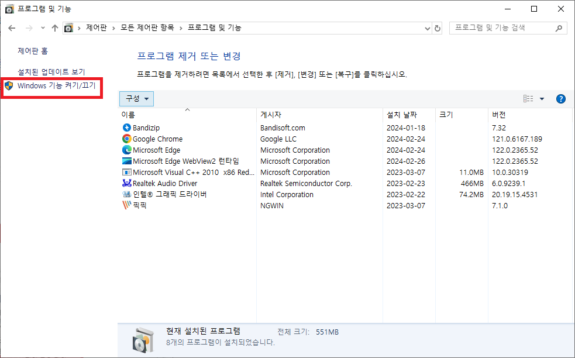Go up one level with up arrow

[x=55, y=28]
